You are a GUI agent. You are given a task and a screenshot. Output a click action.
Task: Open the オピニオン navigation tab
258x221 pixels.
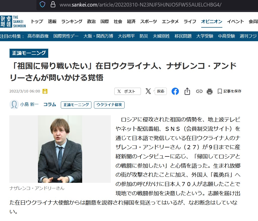coord(212,22)
